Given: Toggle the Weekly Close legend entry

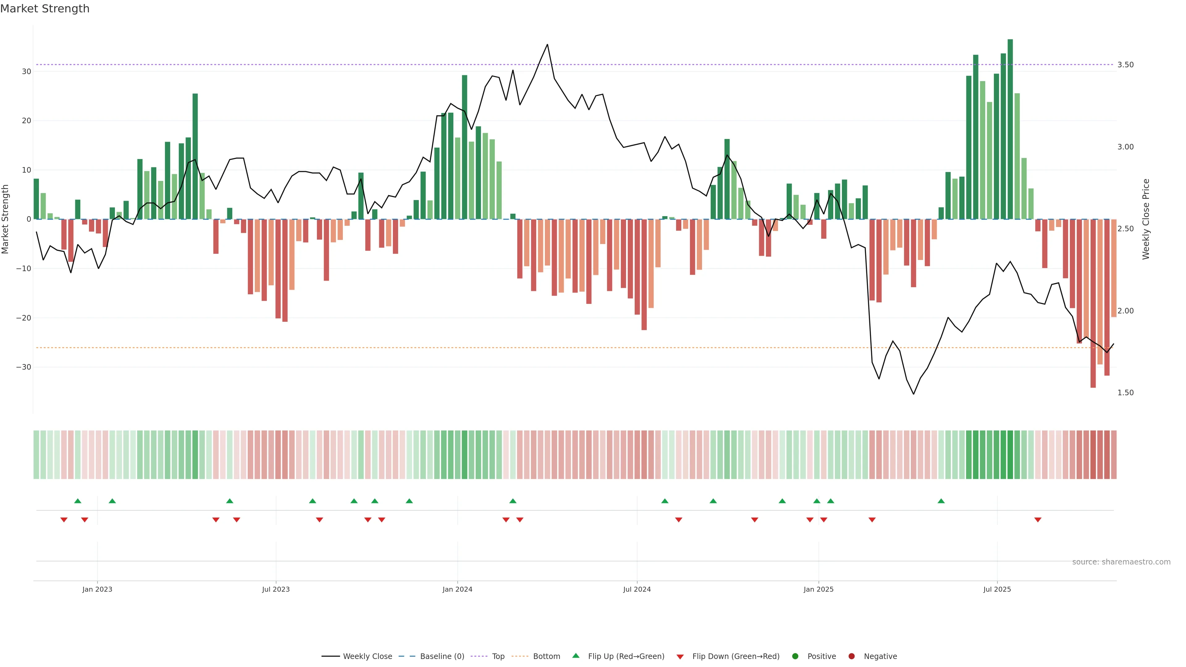Looking at the screenshot, I should coord(367,656).
